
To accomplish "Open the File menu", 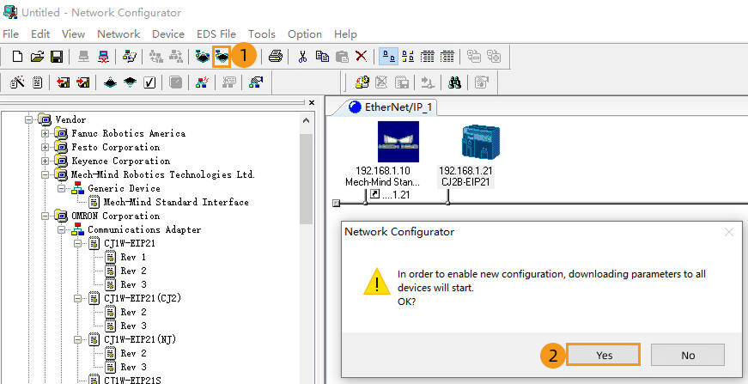I will (10, 34).
